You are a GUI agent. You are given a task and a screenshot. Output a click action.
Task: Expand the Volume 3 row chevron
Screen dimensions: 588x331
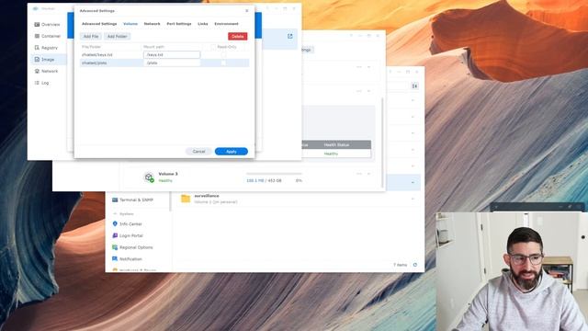point(369,174)
